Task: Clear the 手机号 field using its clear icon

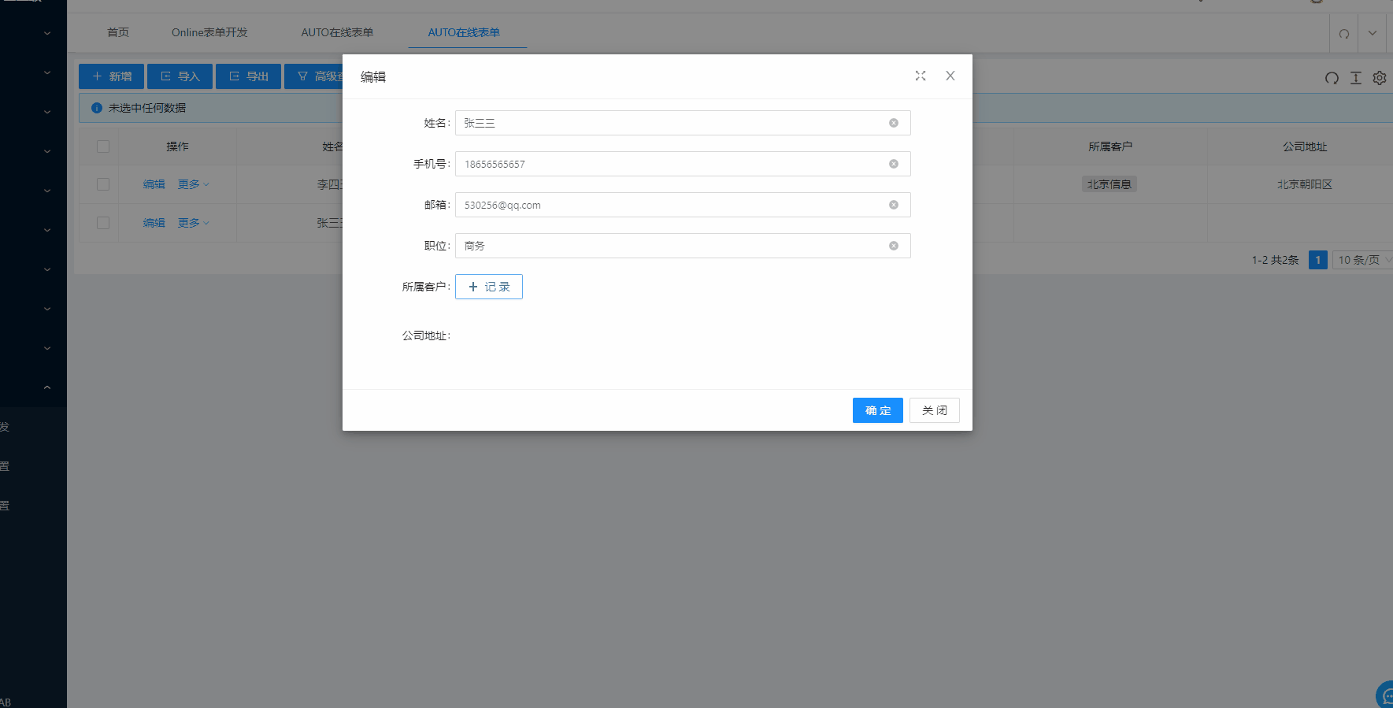Action: pyautogui.click(x=894, y=164)
